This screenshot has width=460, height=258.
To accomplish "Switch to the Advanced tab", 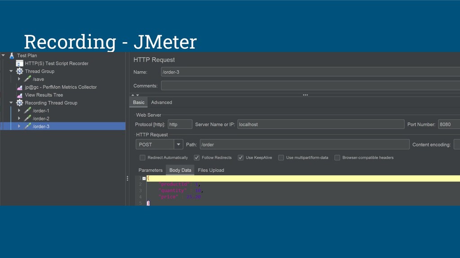I will click(x=161, y=103).
